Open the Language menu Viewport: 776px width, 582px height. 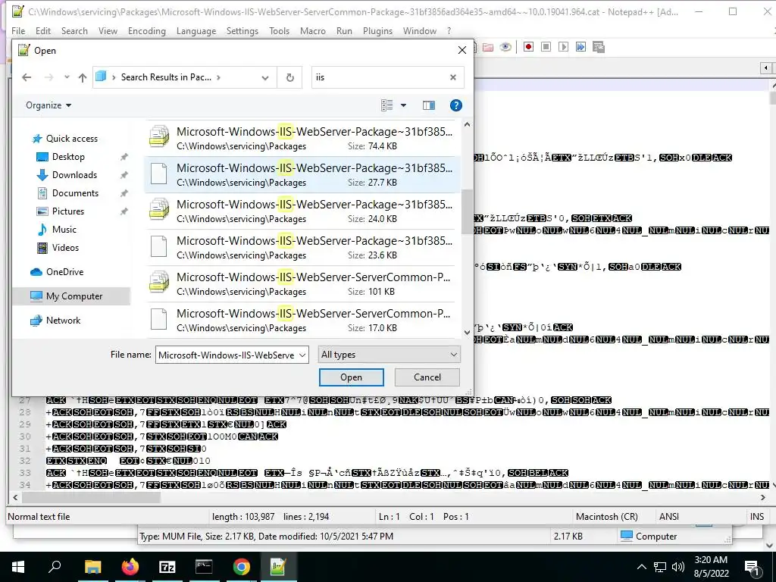tap(196, 30)
